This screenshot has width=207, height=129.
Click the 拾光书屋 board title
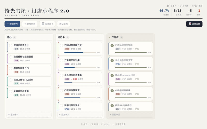click(37, 11)
